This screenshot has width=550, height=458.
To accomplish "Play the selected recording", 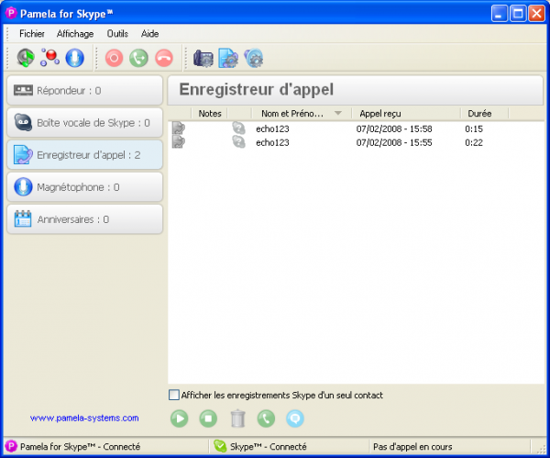I will click(181, 419).
